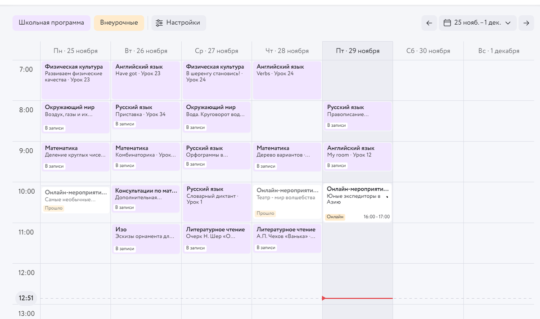540x319 pixels.
Task: Click the sliders icon beside Настройки
Action: 159,23
